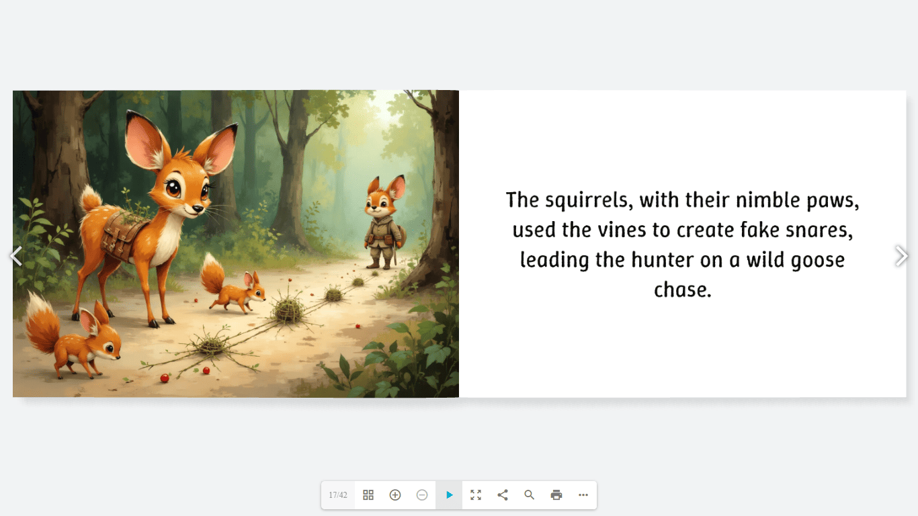Print the book

point(556,495)
